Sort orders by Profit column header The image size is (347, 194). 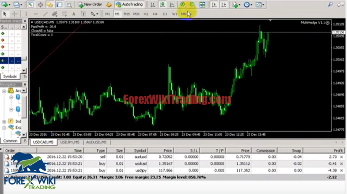(x=324, y=151)
